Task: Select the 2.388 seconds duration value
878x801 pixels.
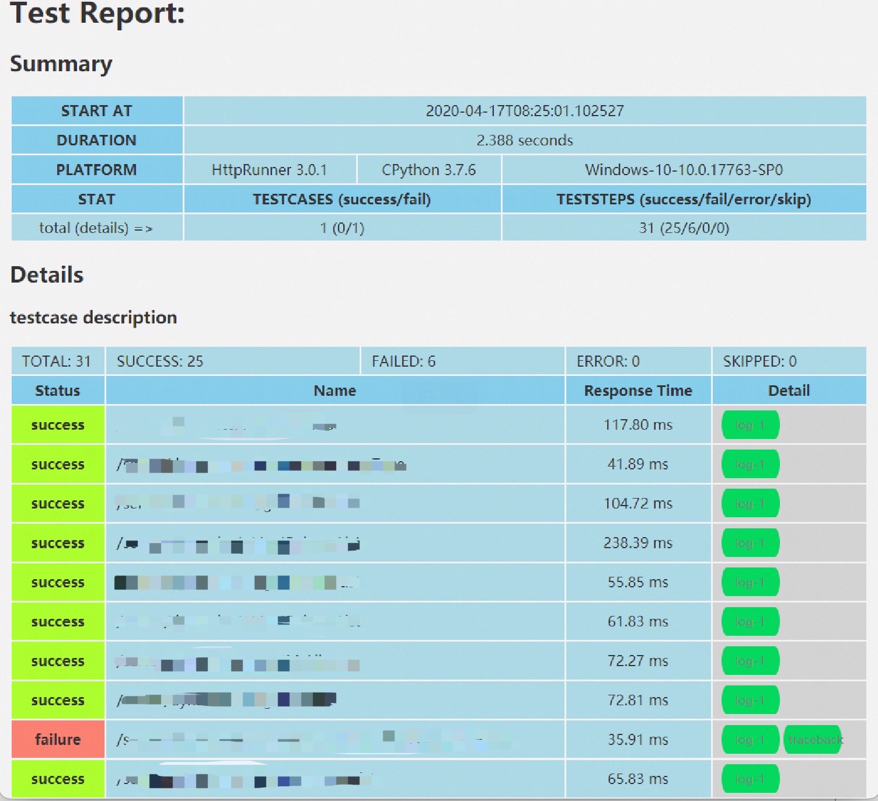Action: [525, 140]
